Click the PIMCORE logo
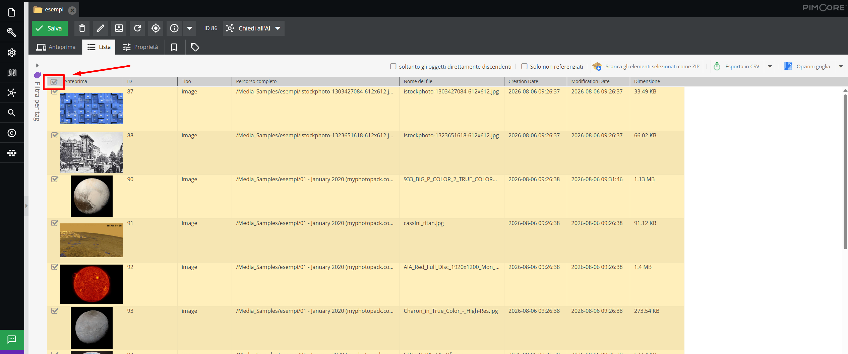The height and width of the screenshot is (354, 848). click(823, 8)
